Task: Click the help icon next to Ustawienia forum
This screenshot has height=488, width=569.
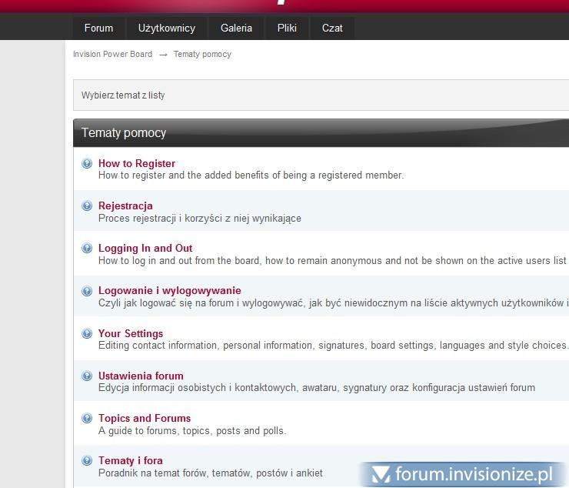Action: [x=87, y=376]
